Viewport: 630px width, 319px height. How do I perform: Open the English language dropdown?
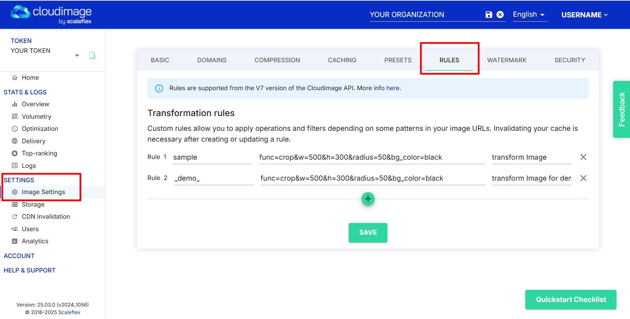click(x=529, y=15)
